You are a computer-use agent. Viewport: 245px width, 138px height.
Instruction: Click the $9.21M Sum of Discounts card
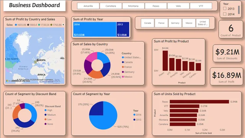(227, 53)
